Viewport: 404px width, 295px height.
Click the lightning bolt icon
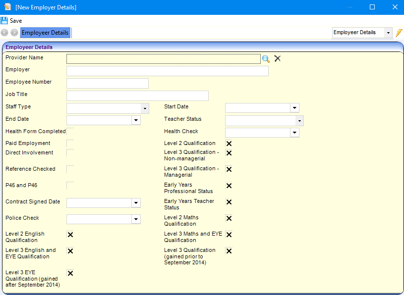coord(399,33)
